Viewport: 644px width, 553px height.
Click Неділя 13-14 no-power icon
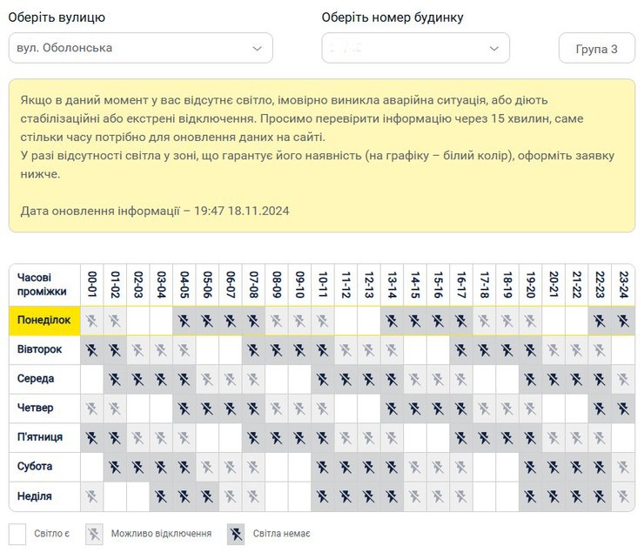point(392,497)
